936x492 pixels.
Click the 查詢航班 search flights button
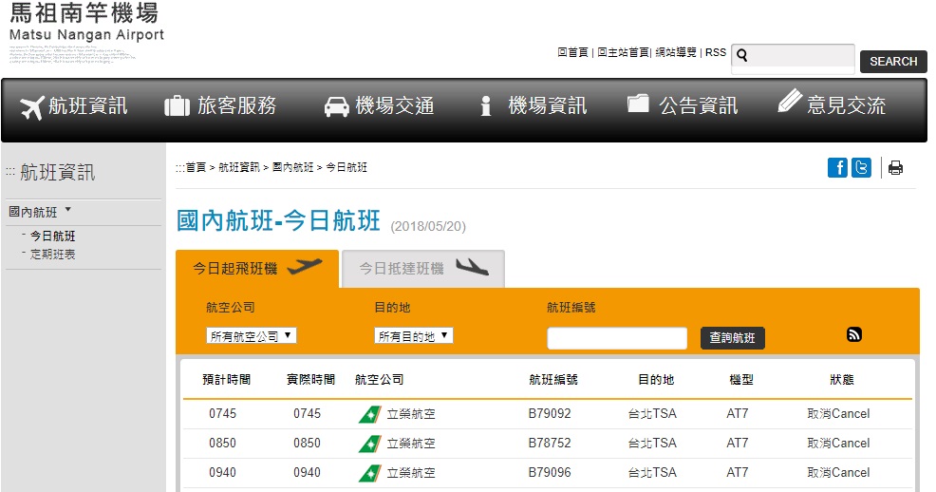pos(733,338)
